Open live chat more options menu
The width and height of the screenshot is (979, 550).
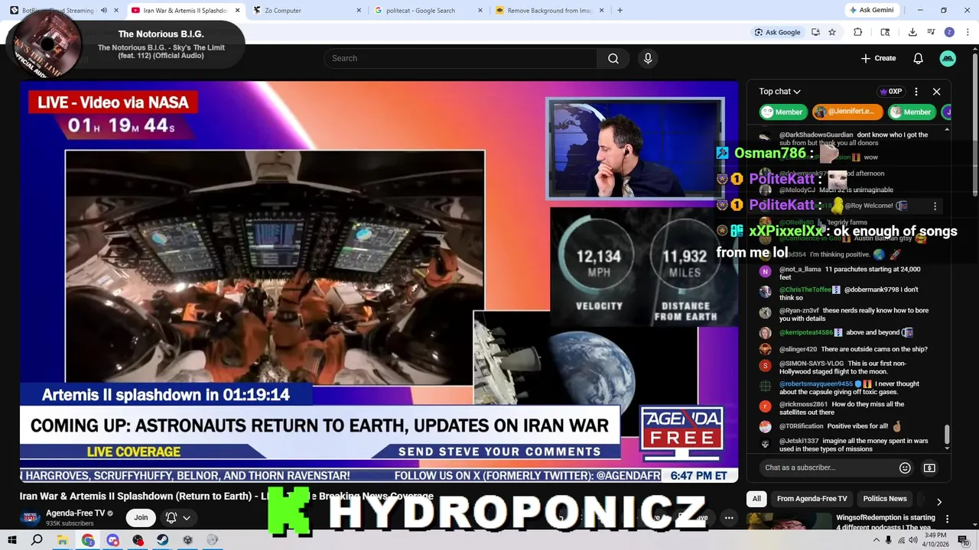click(916, 92)
